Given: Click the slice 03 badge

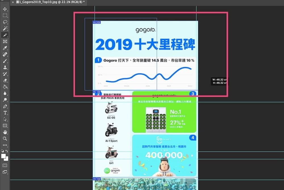Looking at the screenshot, I should tap(97, 179).
